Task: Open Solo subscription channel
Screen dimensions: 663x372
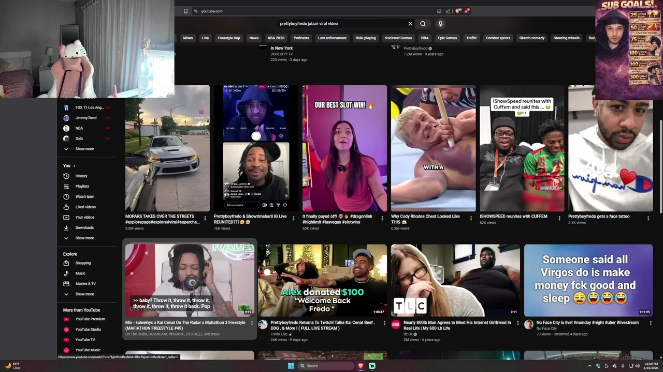Action: pyautogui.click(x=79, y=138)
